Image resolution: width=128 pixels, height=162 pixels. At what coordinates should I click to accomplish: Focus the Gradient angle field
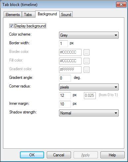click(65, 78)
